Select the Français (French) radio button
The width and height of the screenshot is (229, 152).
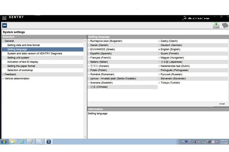(x=89, y=58)
